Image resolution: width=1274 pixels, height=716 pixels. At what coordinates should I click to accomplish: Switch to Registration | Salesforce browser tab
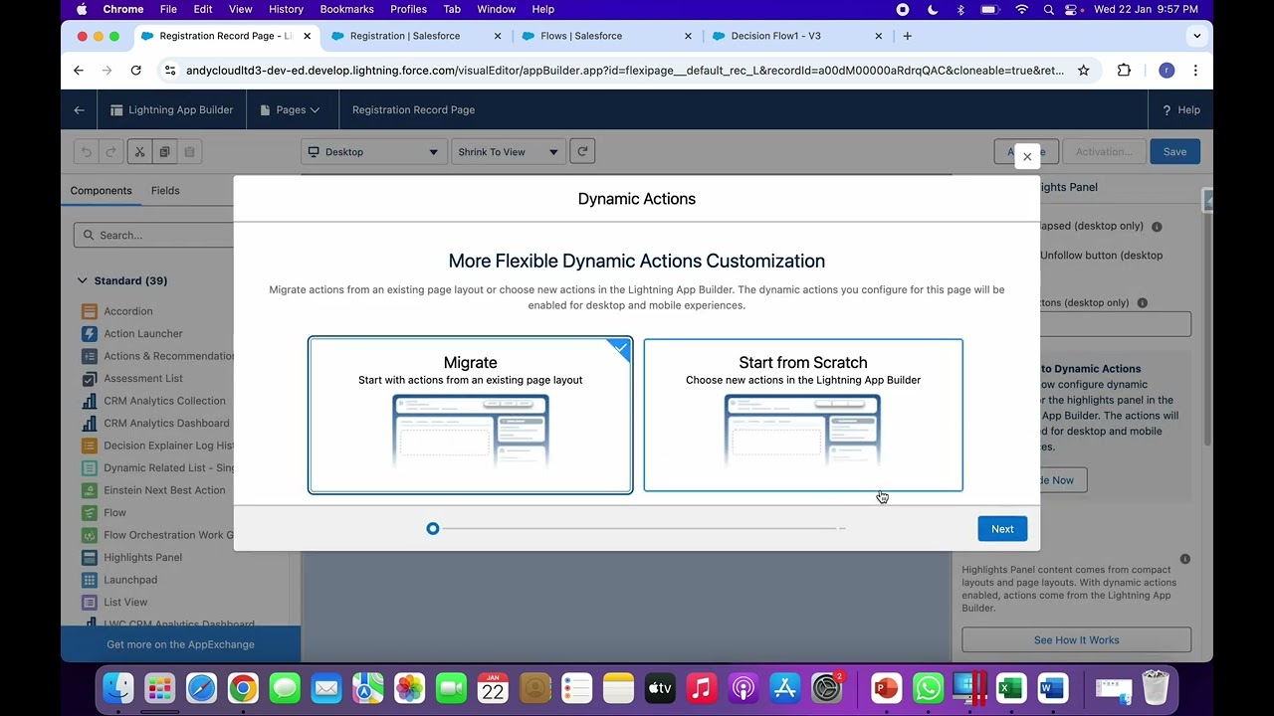click(x=418, y=36)
